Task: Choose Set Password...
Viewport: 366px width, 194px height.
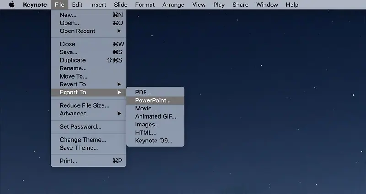Action: tap(88, 127)
